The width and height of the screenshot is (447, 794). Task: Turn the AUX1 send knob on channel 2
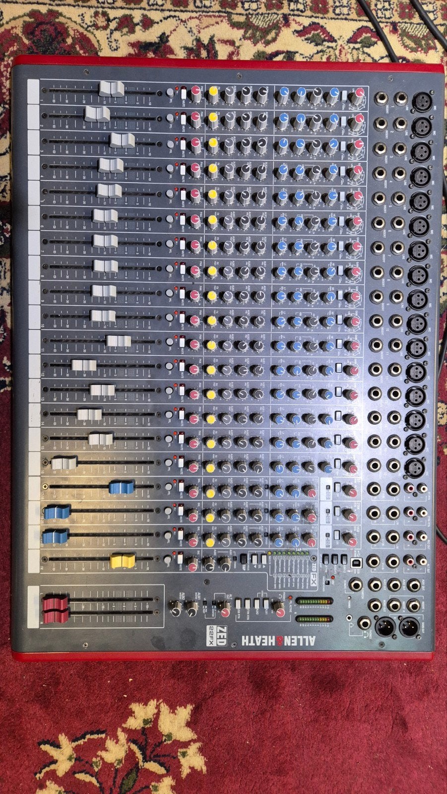(x=261, y=119)
